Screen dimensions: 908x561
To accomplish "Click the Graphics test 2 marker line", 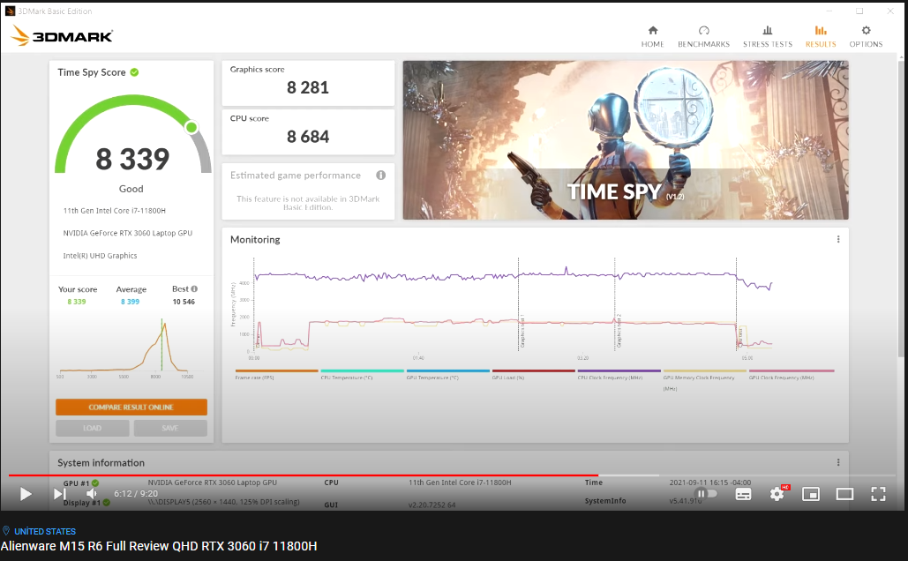I will coord(614,304).
